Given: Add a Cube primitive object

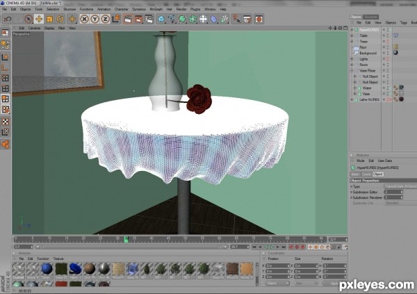Looking at the screenshot, I should click(x=161, y=19).
